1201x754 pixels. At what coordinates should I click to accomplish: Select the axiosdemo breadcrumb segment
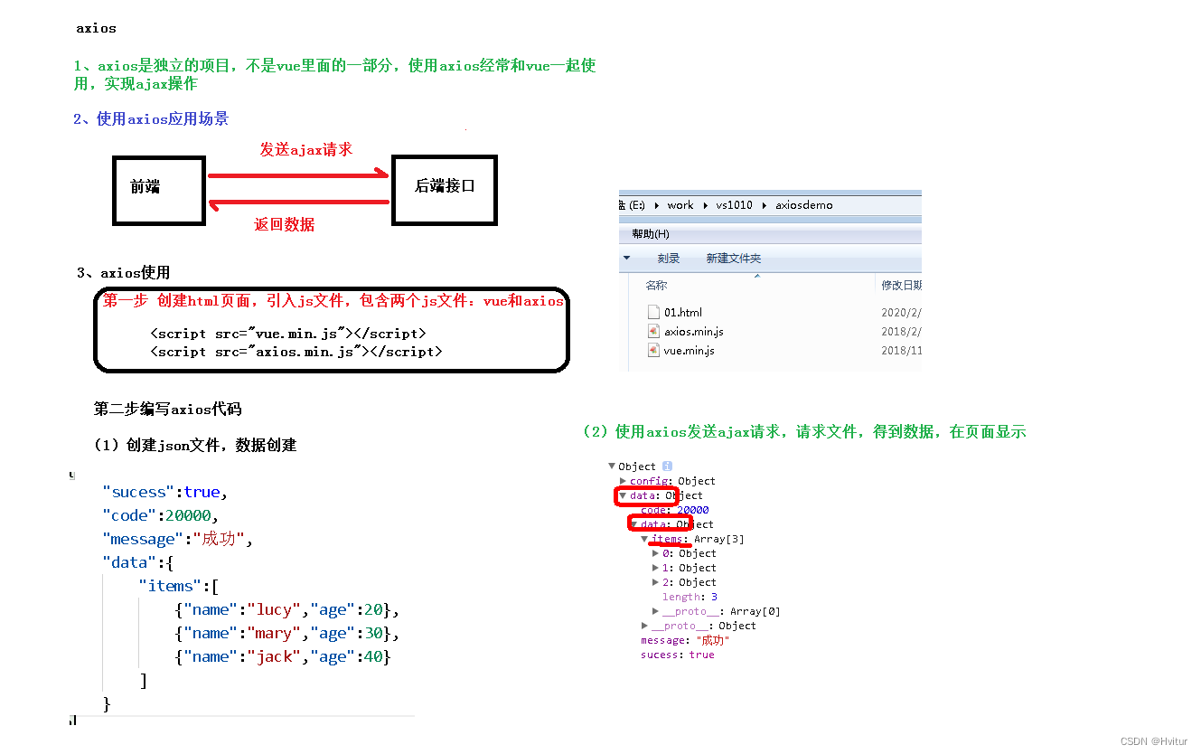coord(804,205)
